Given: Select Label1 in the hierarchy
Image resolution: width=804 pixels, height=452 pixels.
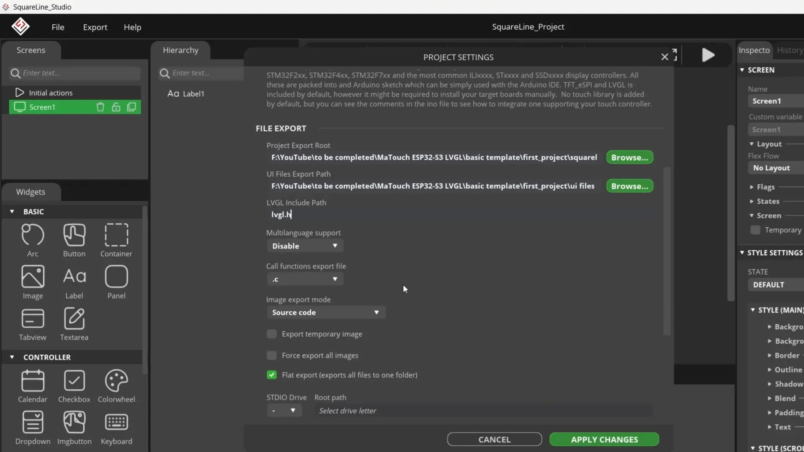Looking at the screenshot, I should pyautogui.click(x=186, y=94).
